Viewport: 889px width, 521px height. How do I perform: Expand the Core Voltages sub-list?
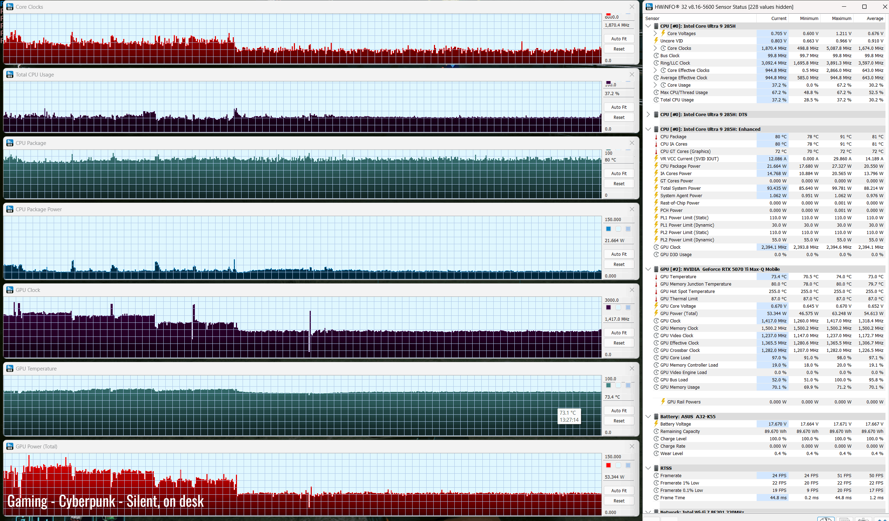tap(655, 33)
